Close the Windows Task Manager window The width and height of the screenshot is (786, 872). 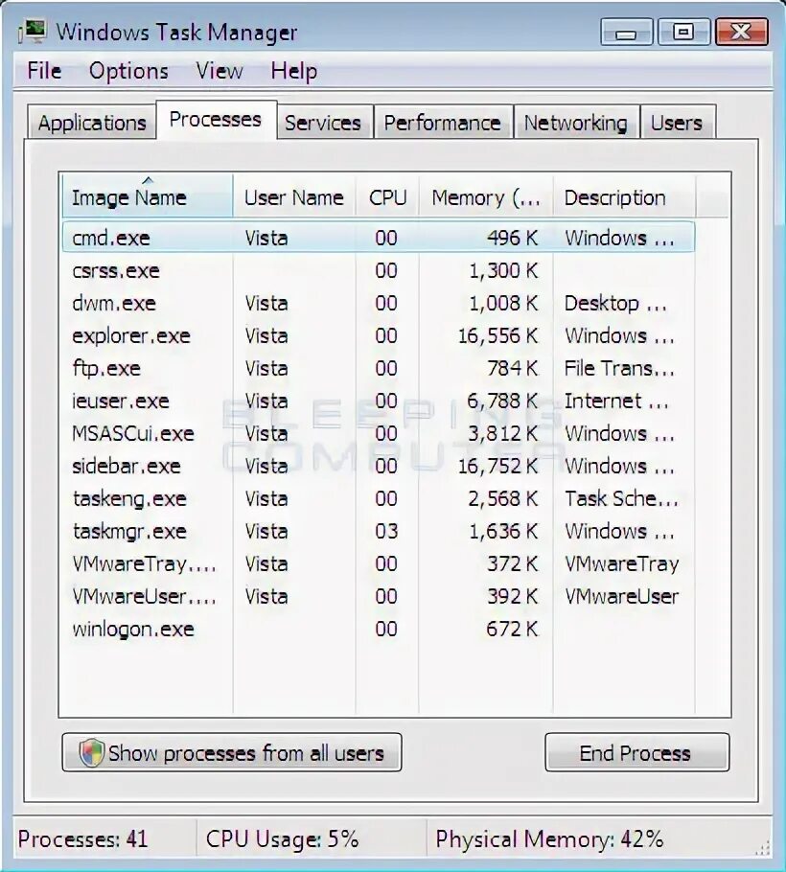[742, 32]
